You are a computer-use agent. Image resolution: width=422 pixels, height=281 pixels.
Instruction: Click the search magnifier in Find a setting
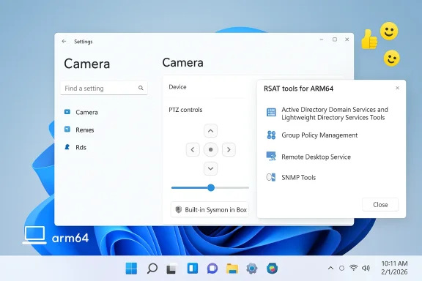tap(141, 88)
